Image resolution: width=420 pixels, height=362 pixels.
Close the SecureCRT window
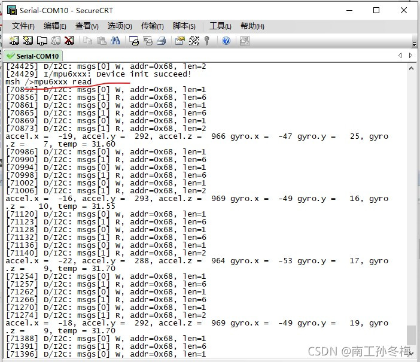click(x=404, y=10)
